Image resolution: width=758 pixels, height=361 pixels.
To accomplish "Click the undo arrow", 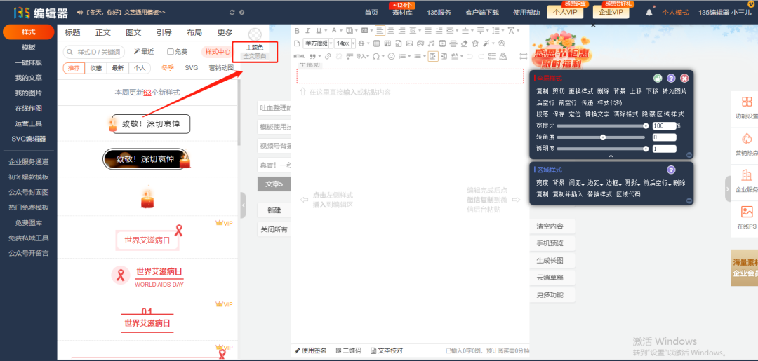I will pyautogui.click(x=470, y=57).
